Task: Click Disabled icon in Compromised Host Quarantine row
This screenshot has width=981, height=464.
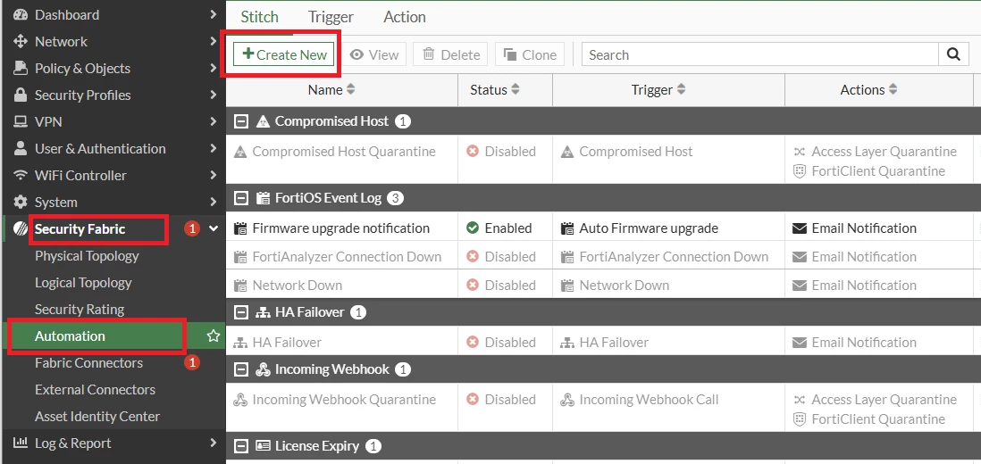Action: [x=473, y=151]
